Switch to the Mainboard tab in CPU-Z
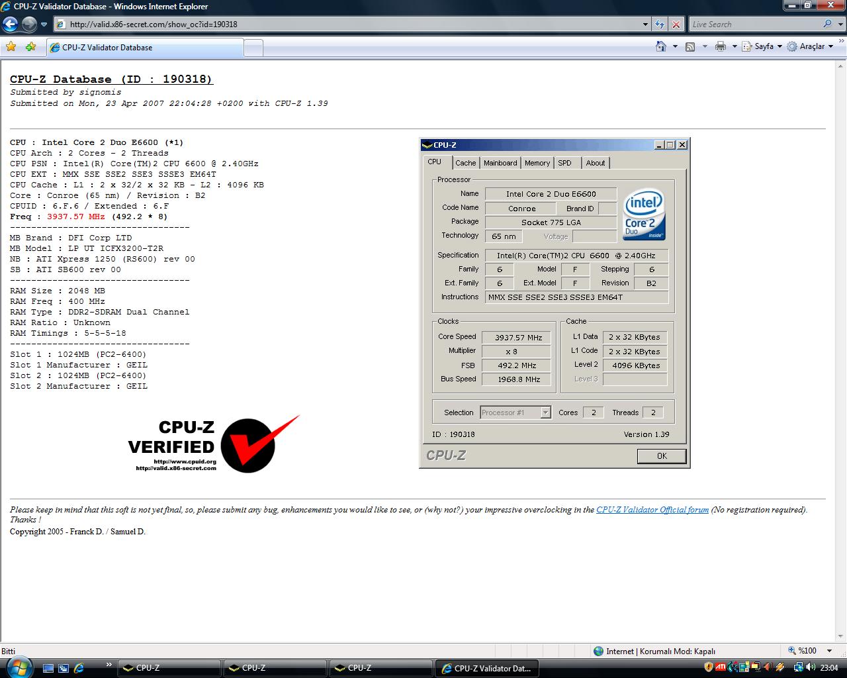This screenshot has height=678, width=847. [500, 163]
